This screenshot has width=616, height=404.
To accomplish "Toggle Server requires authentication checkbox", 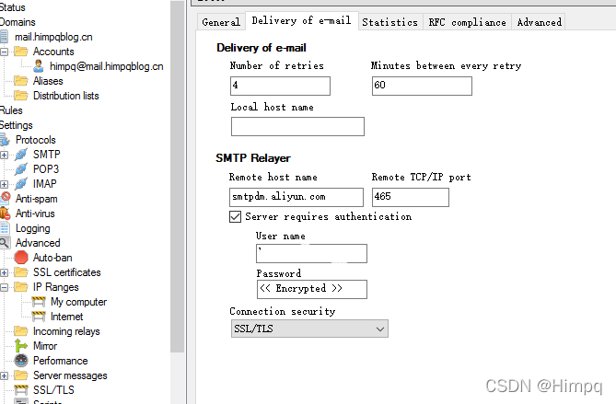I will tap(235, 216).
